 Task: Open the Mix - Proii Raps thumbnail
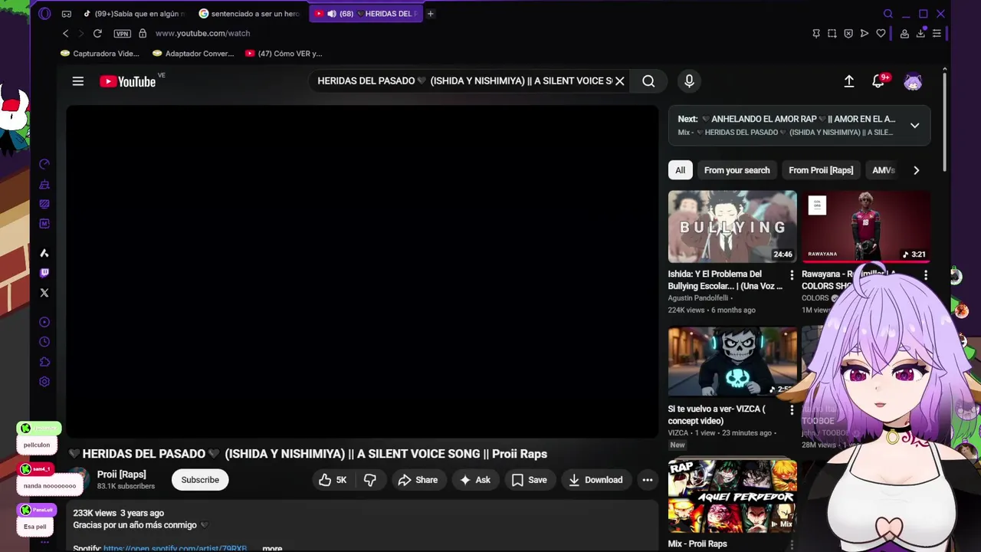732,497
